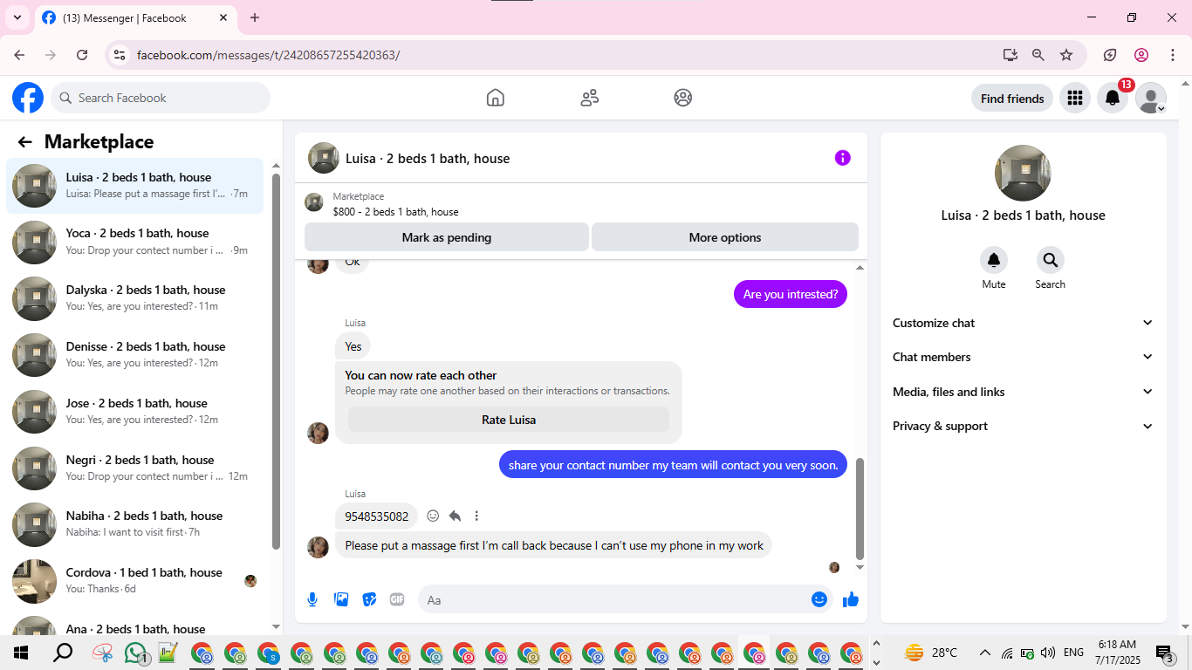Bookmark this page with the star icon
Screen dimensions: 1192x670
pyautogui.click(x=1066, y=55)
